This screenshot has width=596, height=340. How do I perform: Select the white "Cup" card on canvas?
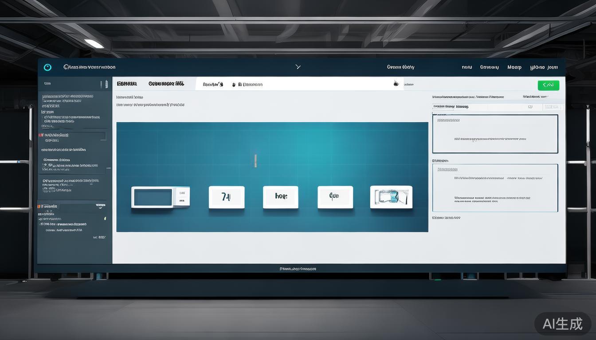click(x=335, y=197)
